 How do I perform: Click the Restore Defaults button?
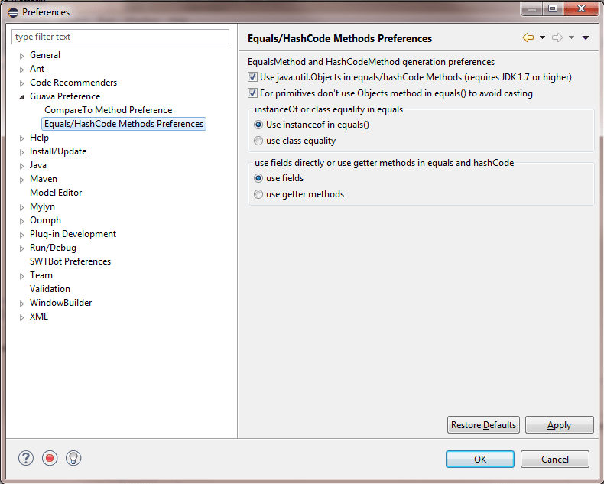[483, 424]
